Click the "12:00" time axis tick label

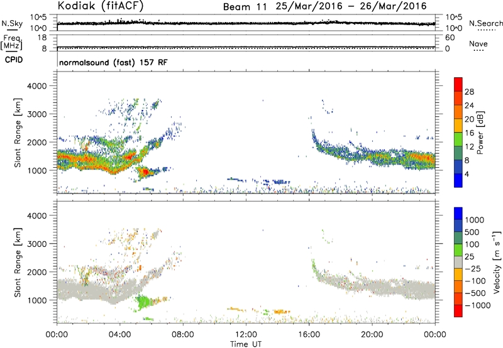(x=246, y=335)
